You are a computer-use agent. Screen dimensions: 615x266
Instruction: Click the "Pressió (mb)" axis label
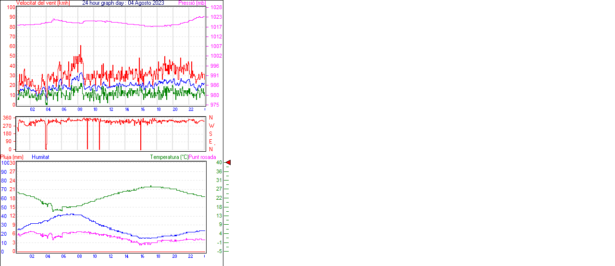click(192, 3)
